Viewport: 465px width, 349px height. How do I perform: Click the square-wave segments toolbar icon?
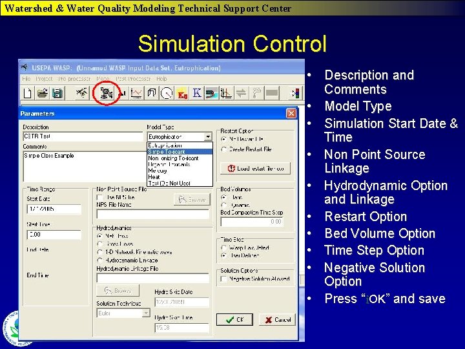click(152, 93)
